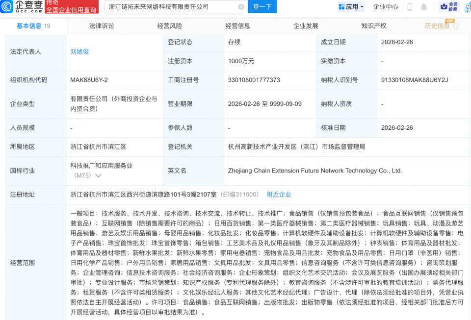The height and width of the screenshot is (320, 471).
Task: Click the Qcc.com logo
Action: click(22, 6)
